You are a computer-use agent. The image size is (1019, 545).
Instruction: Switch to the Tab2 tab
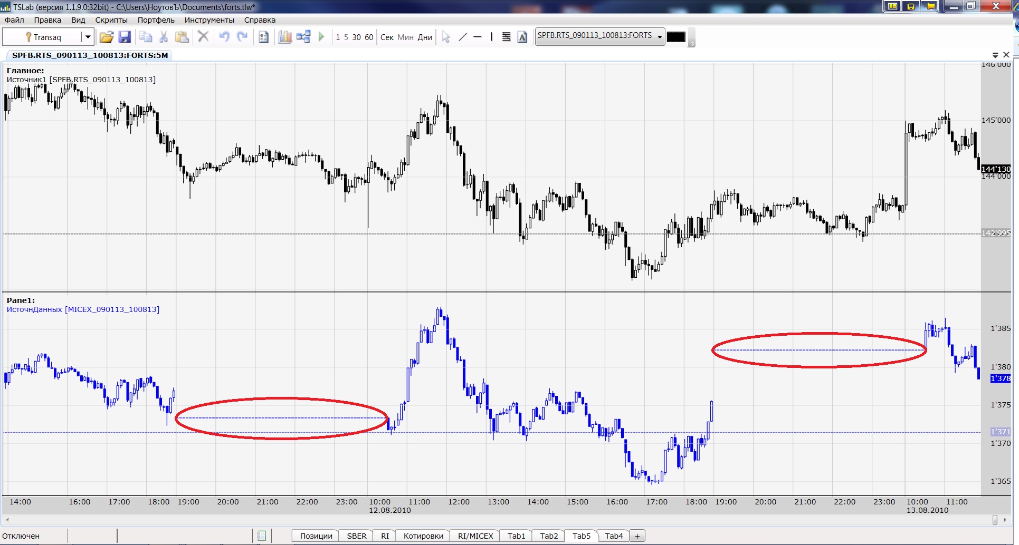tap(549, 536)
